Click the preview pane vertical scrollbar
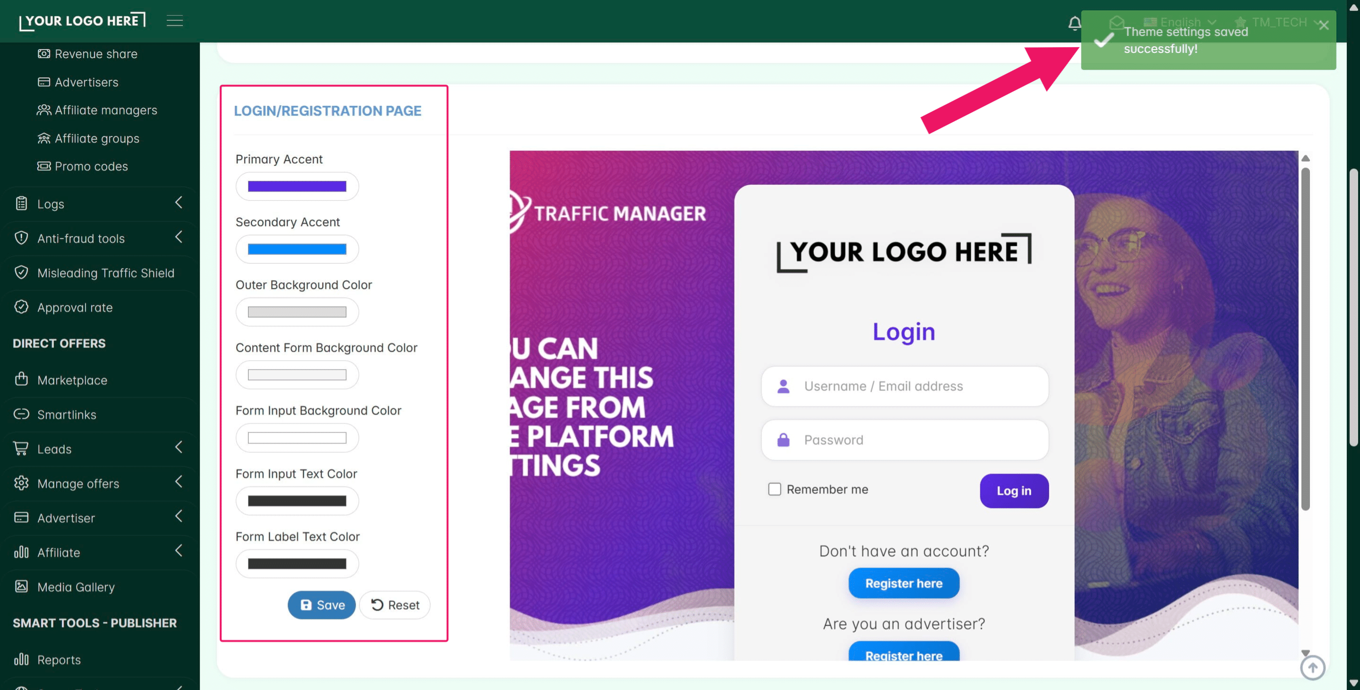 pos(1306,339)
